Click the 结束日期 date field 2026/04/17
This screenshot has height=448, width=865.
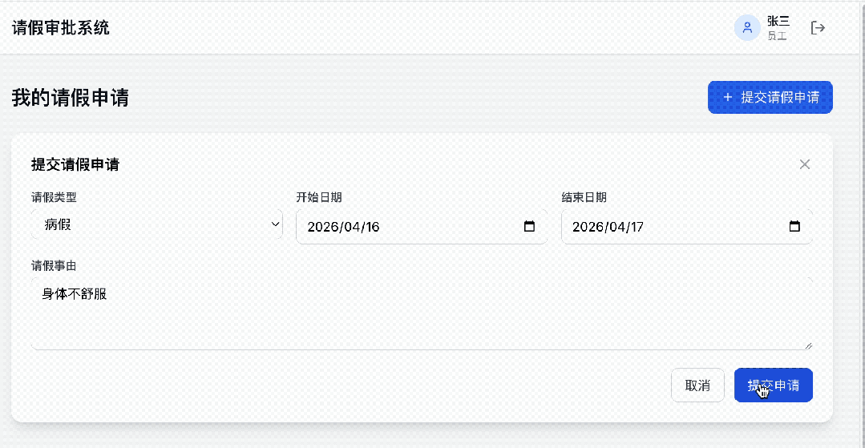pos(687,226)
